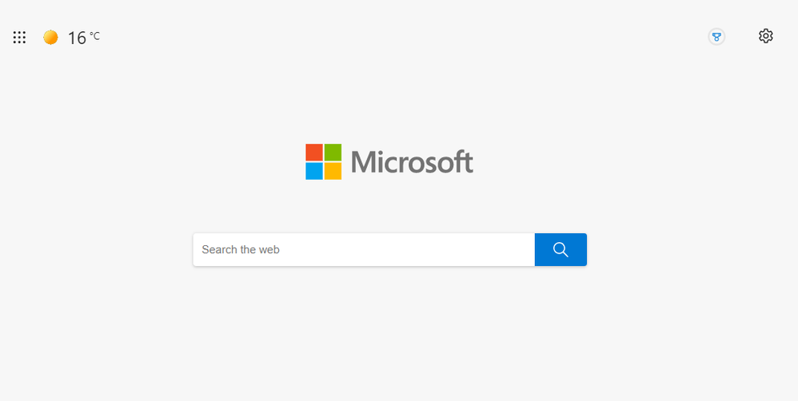Click the nine-dot menu left of the weather

[19, 37]
